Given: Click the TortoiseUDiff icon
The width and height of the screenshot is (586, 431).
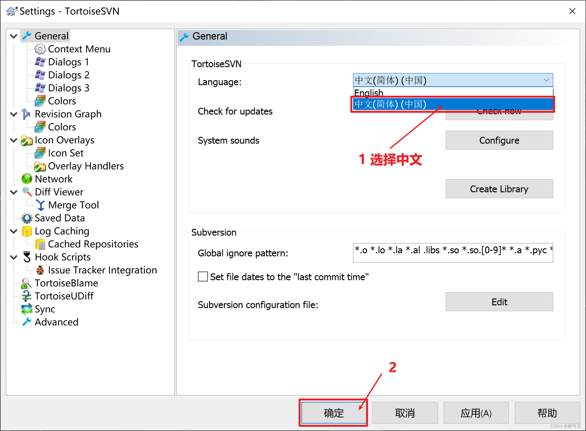Looking at the screenshot, I should (26, 296).
